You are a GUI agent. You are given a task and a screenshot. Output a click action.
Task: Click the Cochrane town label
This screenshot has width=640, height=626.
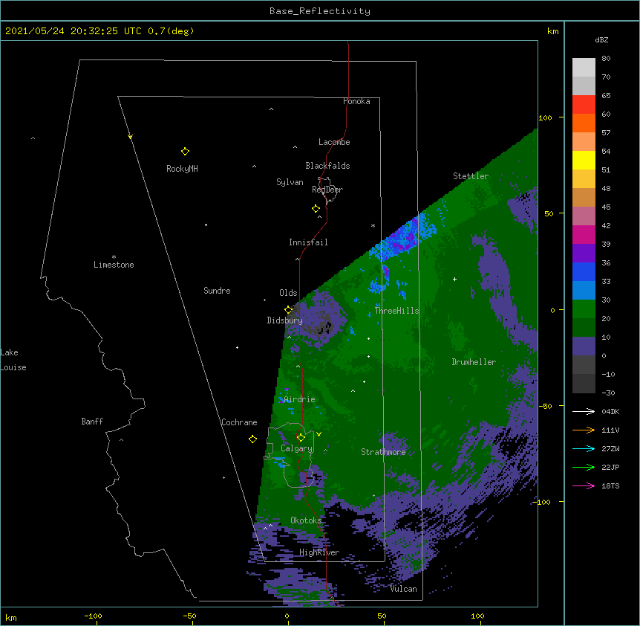pos(239,422)
